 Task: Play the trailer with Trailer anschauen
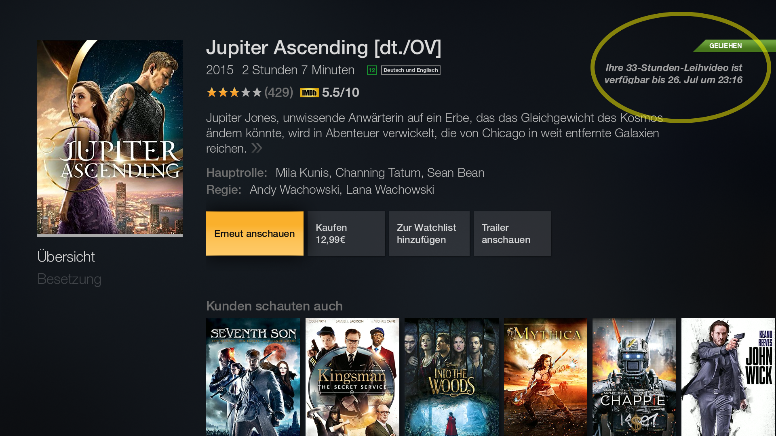click(x=512, y=233)
